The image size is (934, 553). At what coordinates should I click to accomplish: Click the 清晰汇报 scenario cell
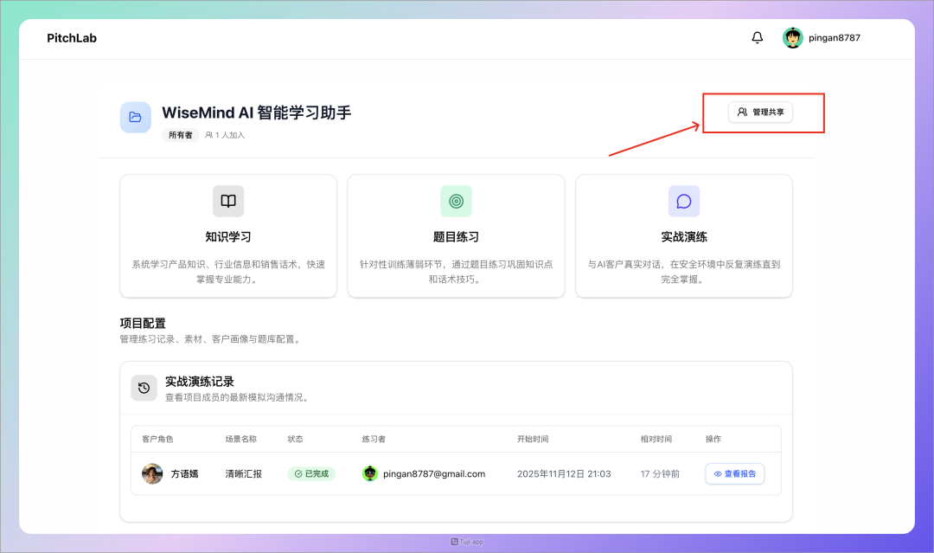coord(244,473)
